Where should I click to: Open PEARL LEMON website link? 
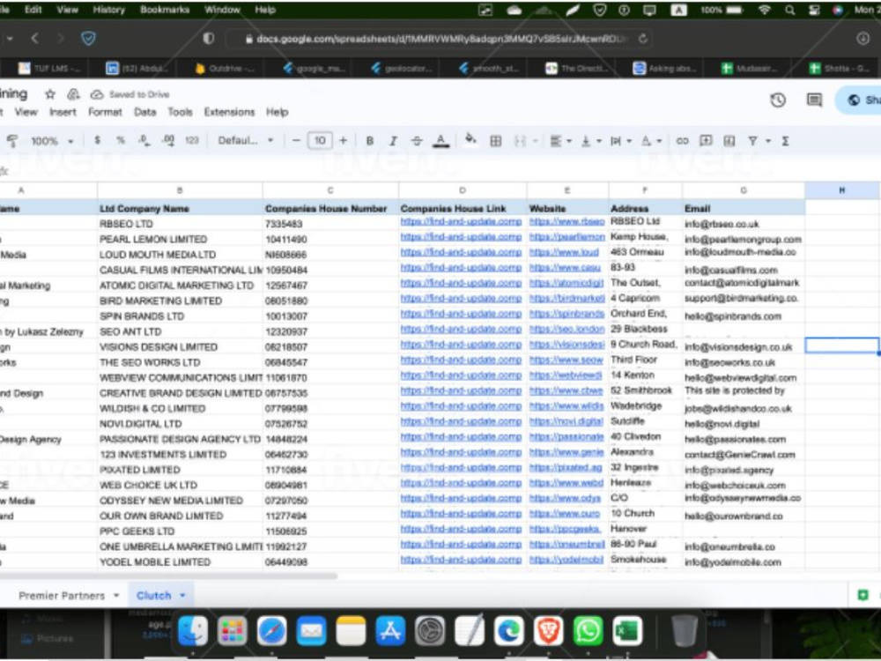[566, 237]
